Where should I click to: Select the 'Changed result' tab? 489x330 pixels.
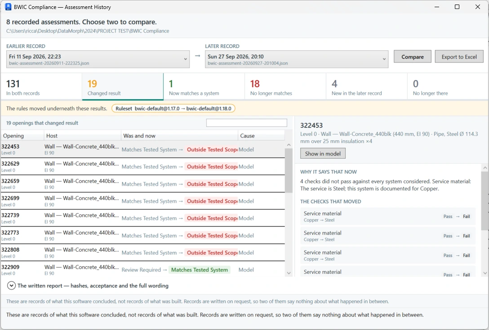(x=123, y=87)
